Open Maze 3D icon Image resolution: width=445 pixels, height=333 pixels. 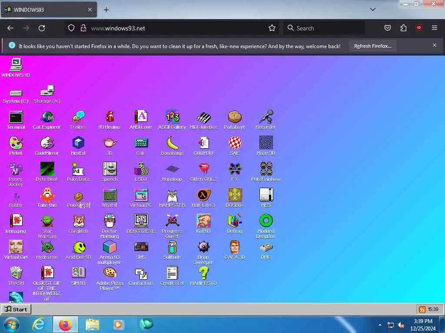[x=266, y=146]
